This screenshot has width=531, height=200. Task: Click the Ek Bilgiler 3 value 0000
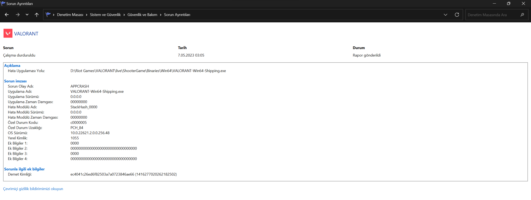pos(75,154)
